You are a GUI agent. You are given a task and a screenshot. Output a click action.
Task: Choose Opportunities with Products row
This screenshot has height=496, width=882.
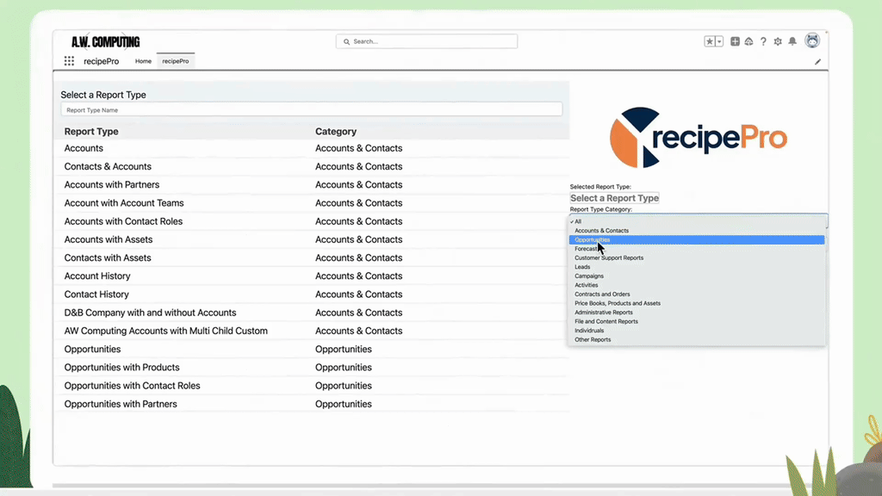pos(313,368)
